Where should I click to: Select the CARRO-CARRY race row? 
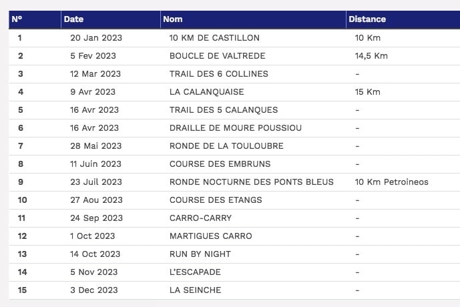tap(234, 218)
